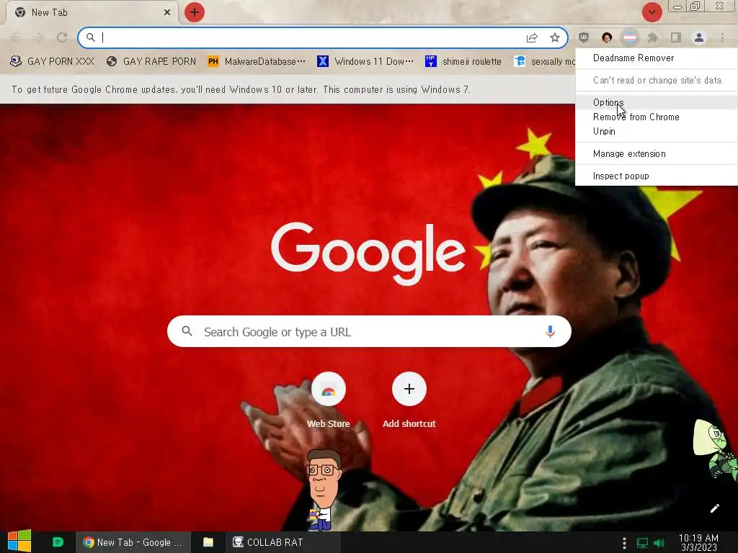This screenshot has height=553, width=738.
Task: Customize this page with the pencil icon
Action: [714, 508]
